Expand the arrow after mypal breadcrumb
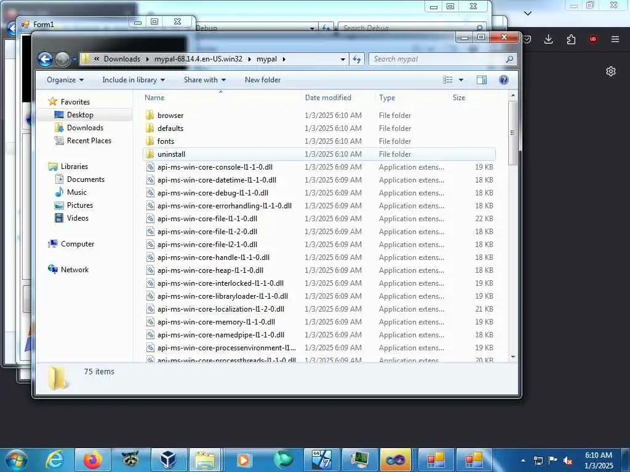Viewport: 630px width, 472px height. click(x=284, y=59)
